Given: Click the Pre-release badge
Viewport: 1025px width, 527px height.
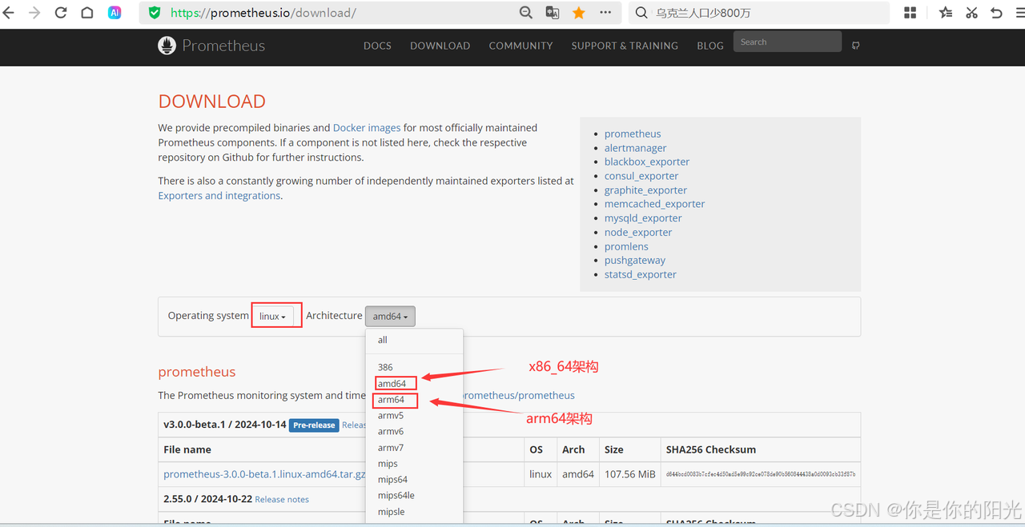Looking at the screenshot, I should click(x=314, y=425).
